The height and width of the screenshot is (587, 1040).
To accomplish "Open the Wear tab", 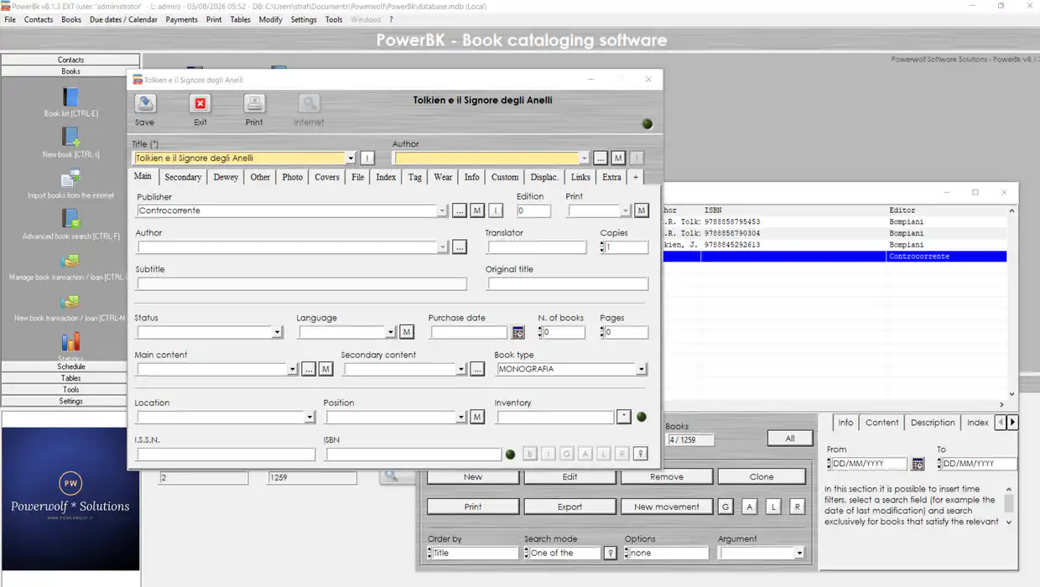I will [x=443, y=177].
